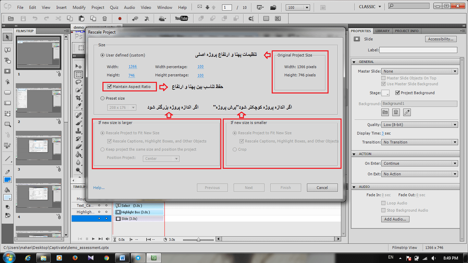Collapse the AUDIO section
This screenshot has height=263, width=468.
click(354, 187)
